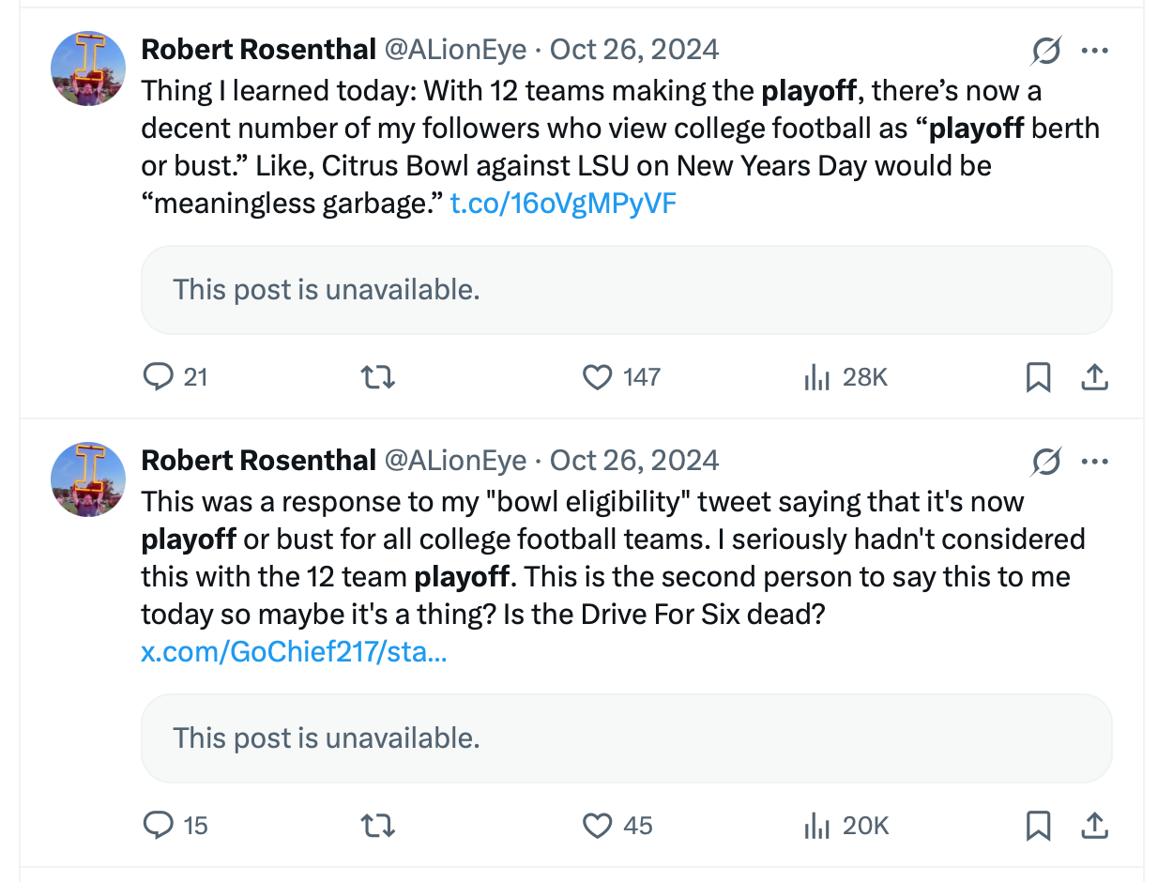This screenshot has width=1173, height=882.
Task: Repost the Citrus Bowl tweet
Action: 377,377
